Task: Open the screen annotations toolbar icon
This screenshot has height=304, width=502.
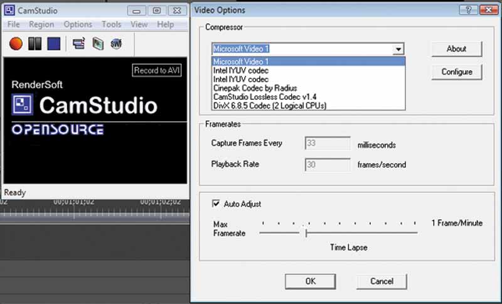Action: pos(78,43)
